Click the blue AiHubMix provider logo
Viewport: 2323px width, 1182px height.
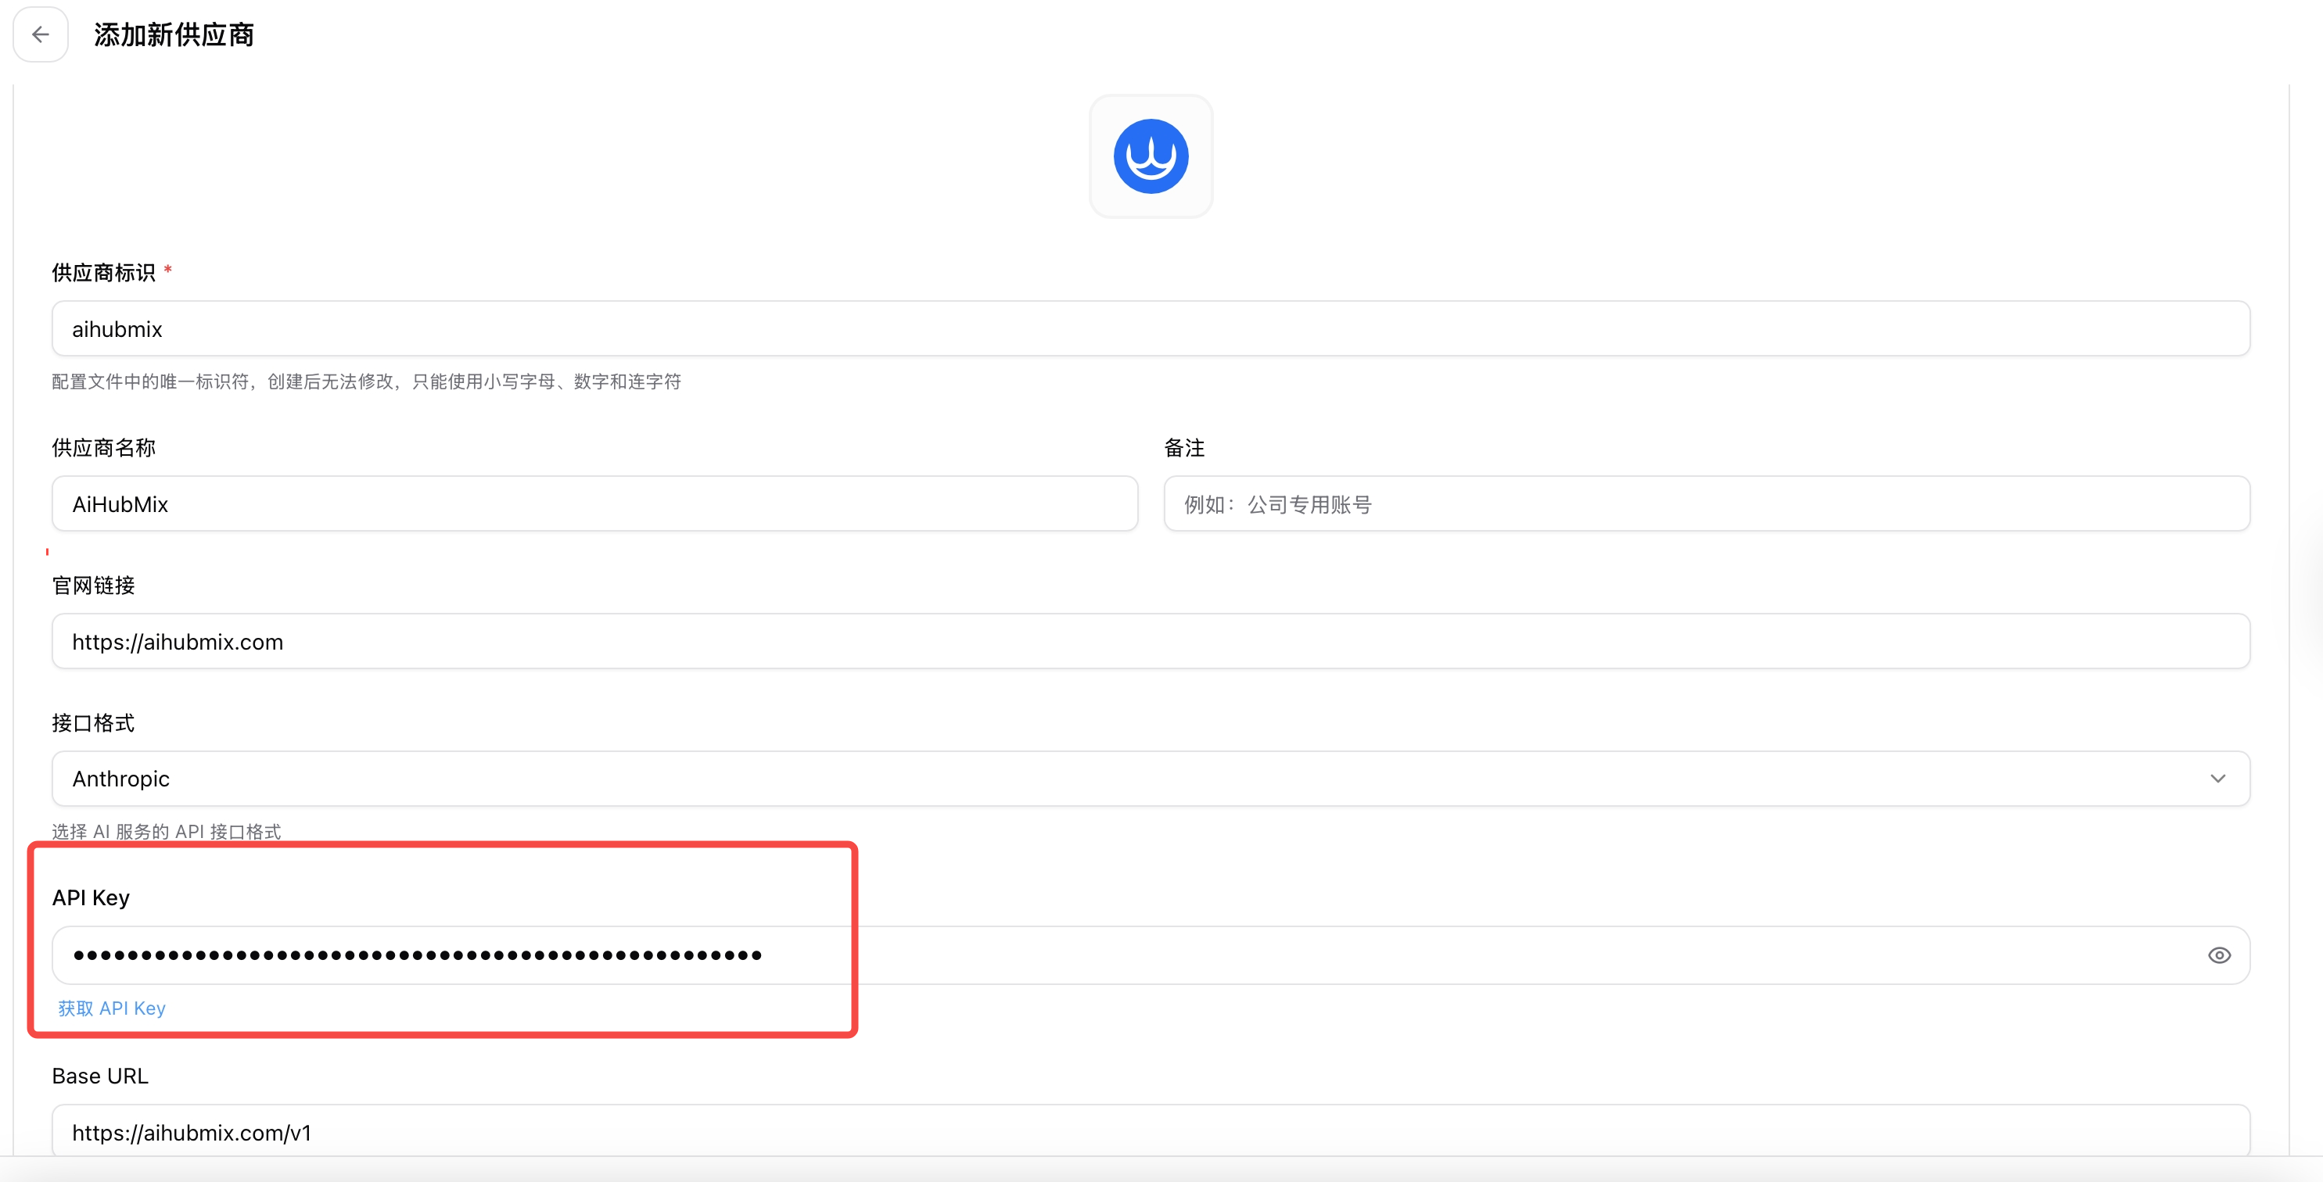point(1150,156)
